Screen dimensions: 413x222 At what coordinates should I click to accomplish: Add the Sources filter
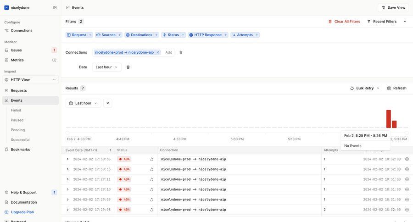coord(108,35)
